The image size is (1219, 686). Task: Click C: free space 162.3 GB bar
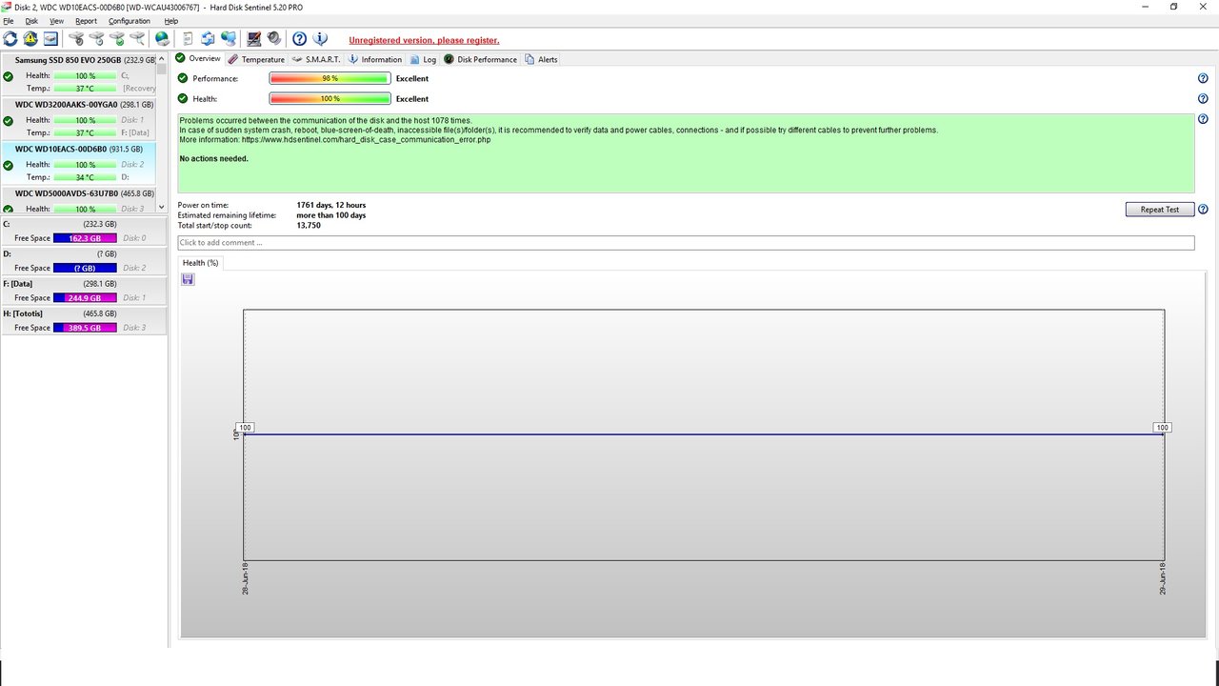click(x=85, y=238)
